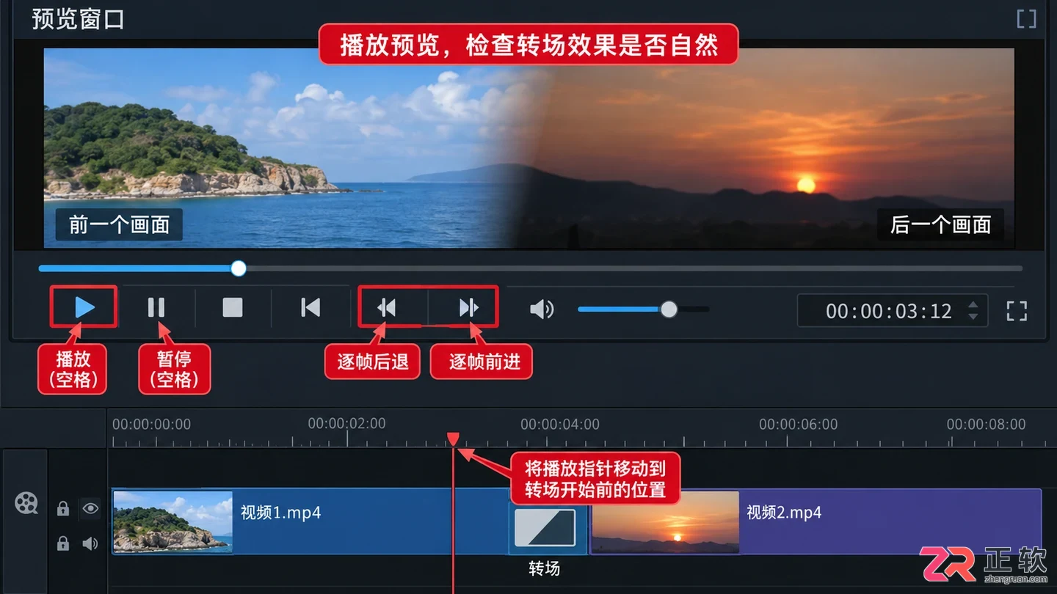Viewport: 1057px width, 594px height.
Task: Click the red playhead marker on the ruler
Action: (454, 439)
